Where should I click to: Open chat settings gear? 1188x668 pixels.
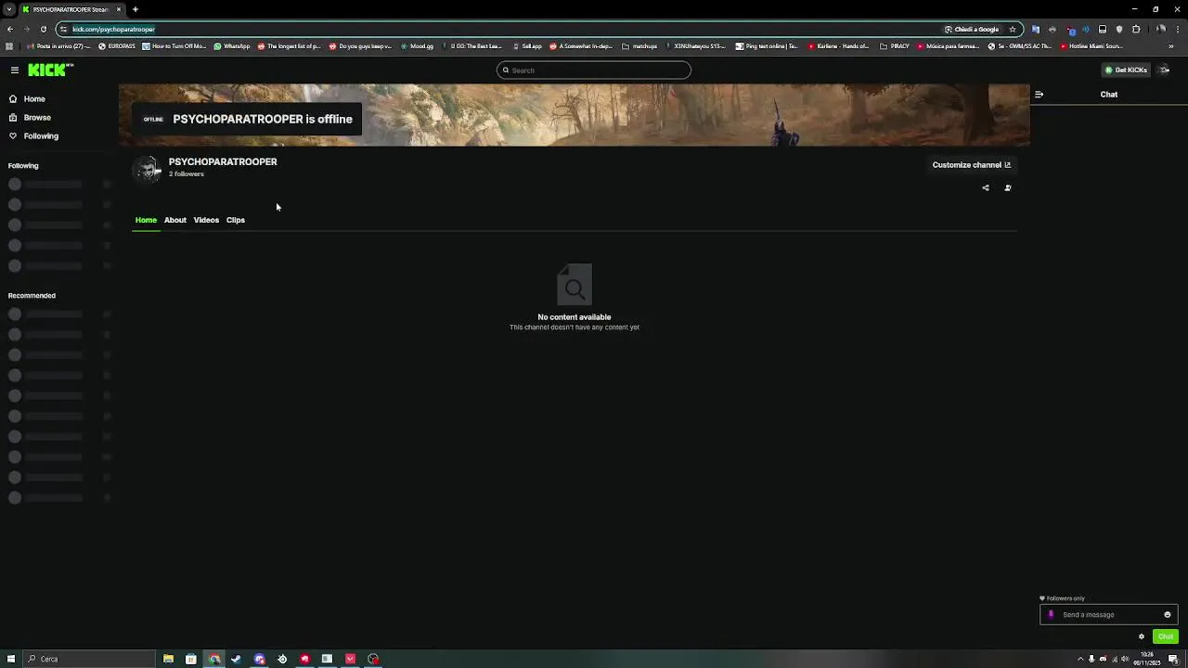[1142, 636]
